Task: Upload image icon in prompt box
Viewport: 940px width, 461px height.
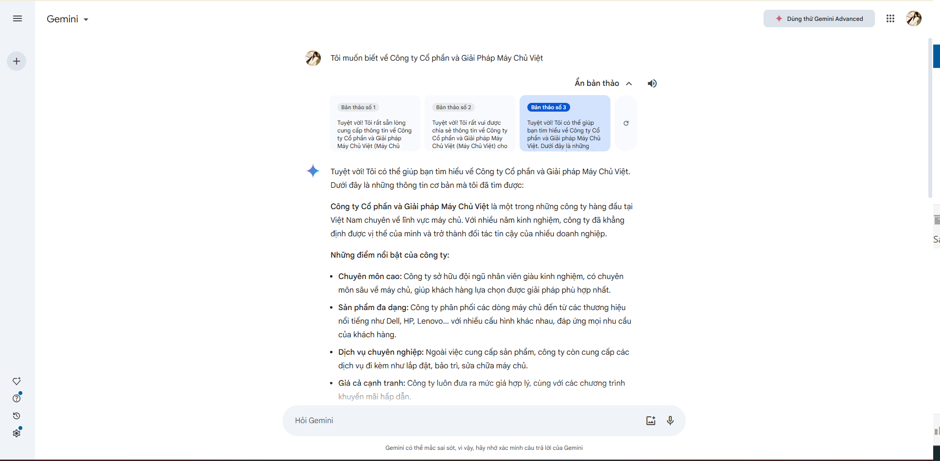Action: (651, 421)
